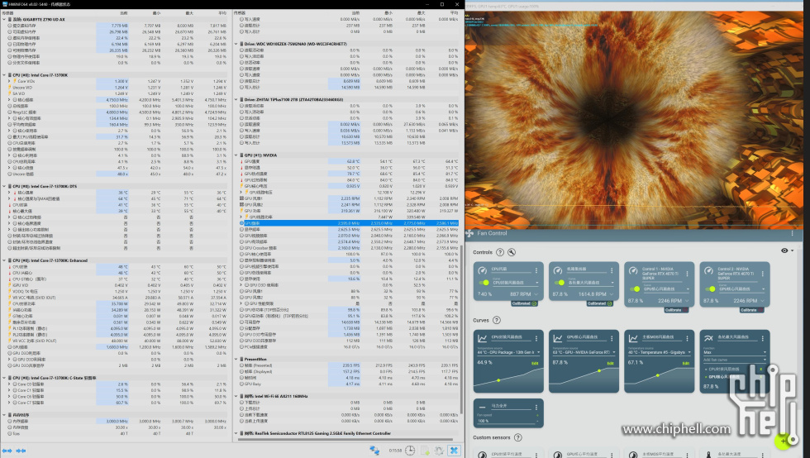The width and height of the screenshot is (810, 458).
Task: Click the HWiNFO network connection icon
Action: coord(374,451)
